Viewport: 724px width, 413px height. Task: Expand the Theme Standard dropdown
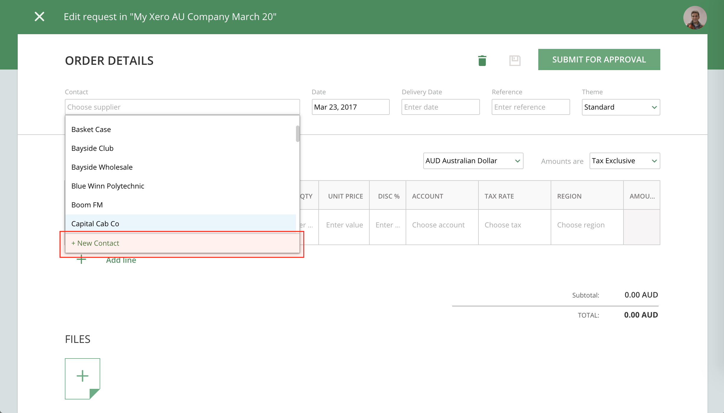tap(621, 107)
